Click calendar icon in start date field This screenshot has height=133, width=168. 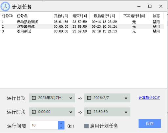pyautogui.click(x=34, y=98)
